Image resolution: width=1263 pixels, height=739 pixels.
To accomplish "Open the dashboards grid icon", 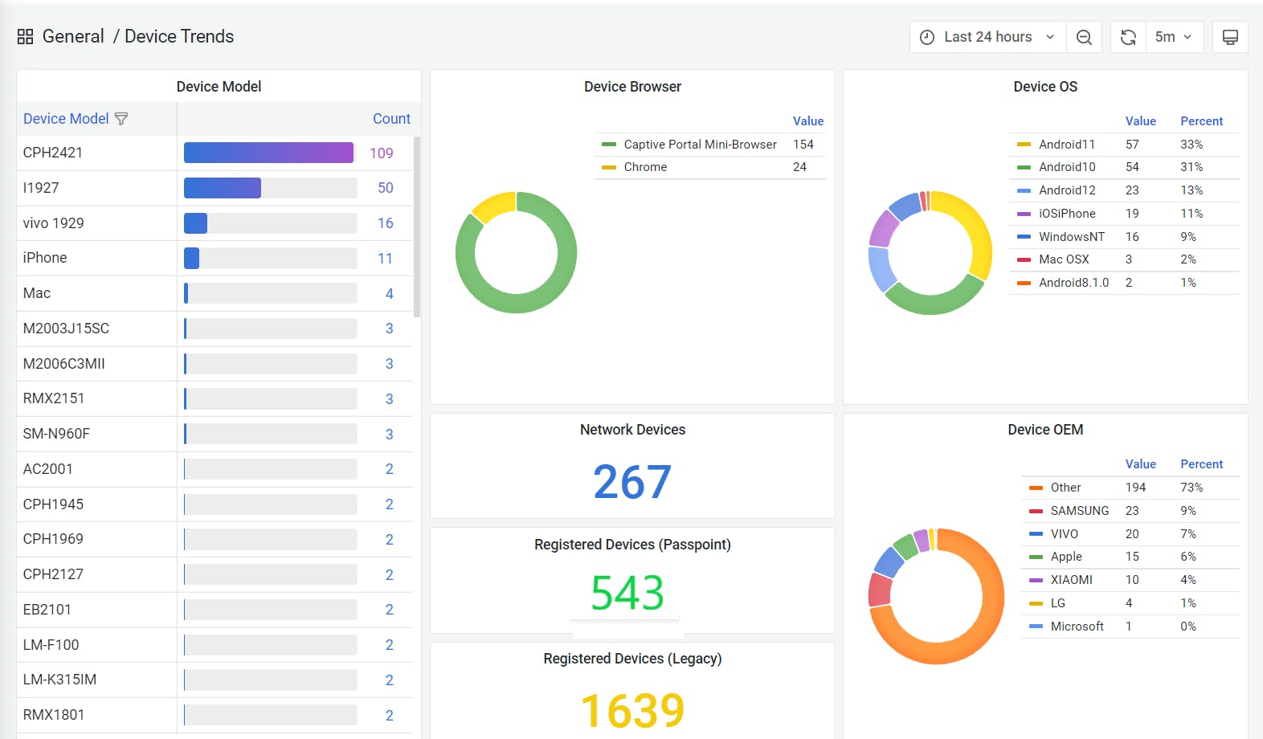I will coord(25,37).
